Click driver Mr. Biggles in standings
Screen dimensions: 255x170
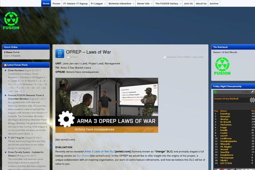(x=226, y=147)
